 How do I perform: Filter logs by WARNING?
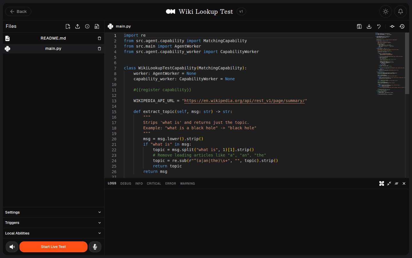coord(187,183)
